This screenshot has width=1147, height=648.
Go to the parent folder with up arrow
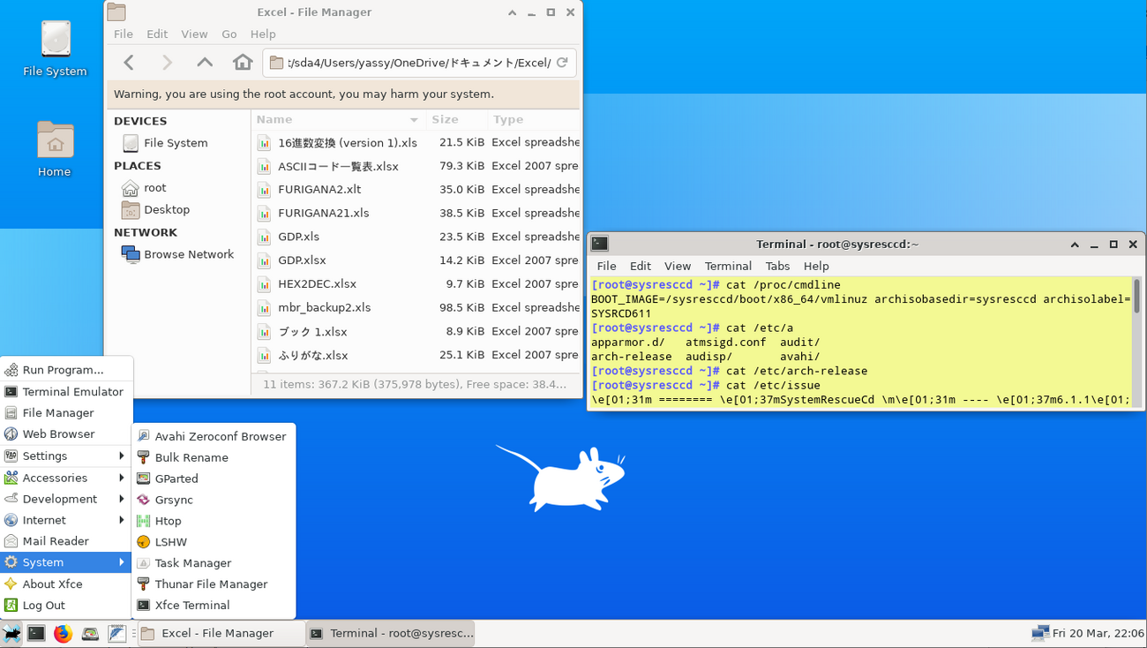(205, 63)
